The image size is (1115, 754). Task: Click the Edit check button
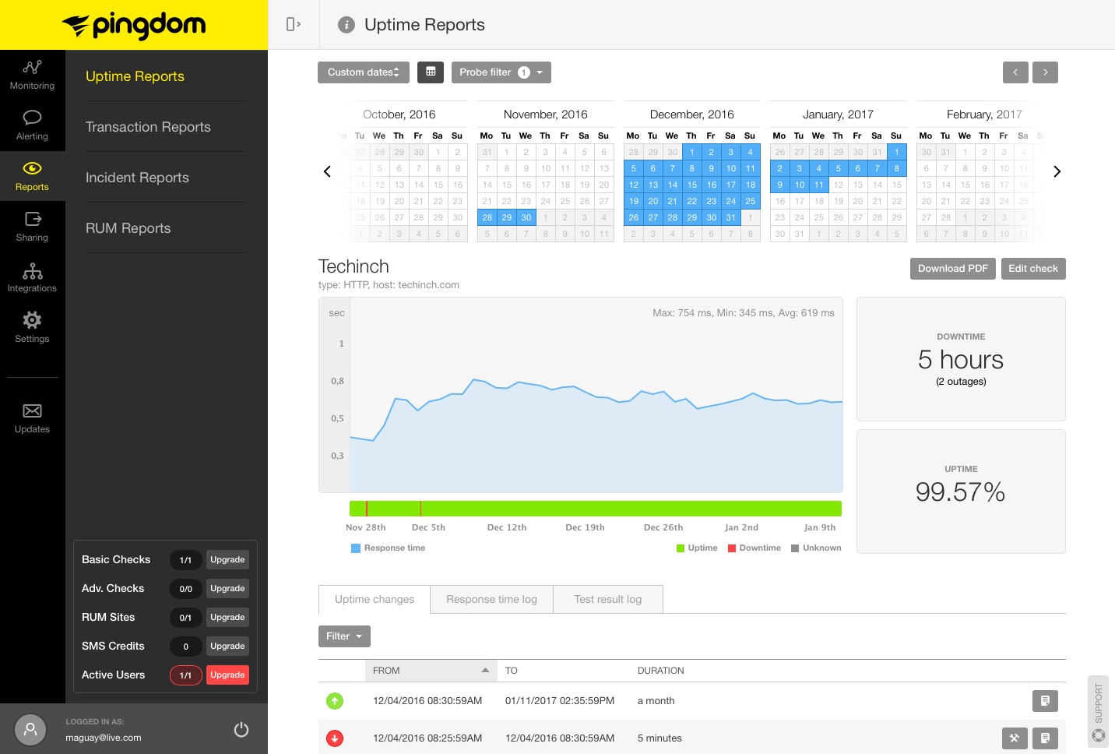[1033, 269]
